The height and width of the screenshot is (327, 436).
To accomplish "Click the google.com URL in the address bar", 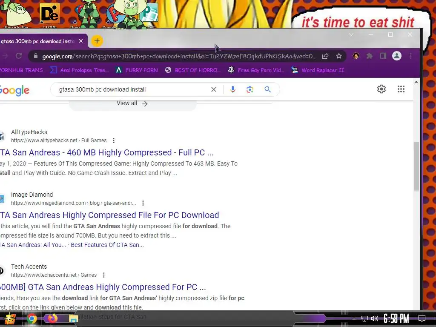I will pyautogui.click(x=179, y=57).
